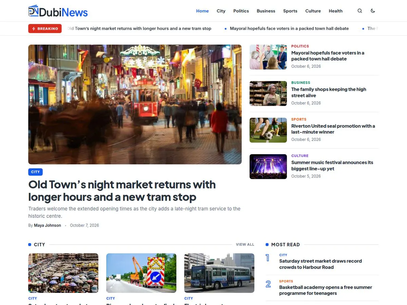Image resolution: width=407 pixels, height=305 pixels.
Task: Click the Most Read section heading
Action: tap(286, 244)
